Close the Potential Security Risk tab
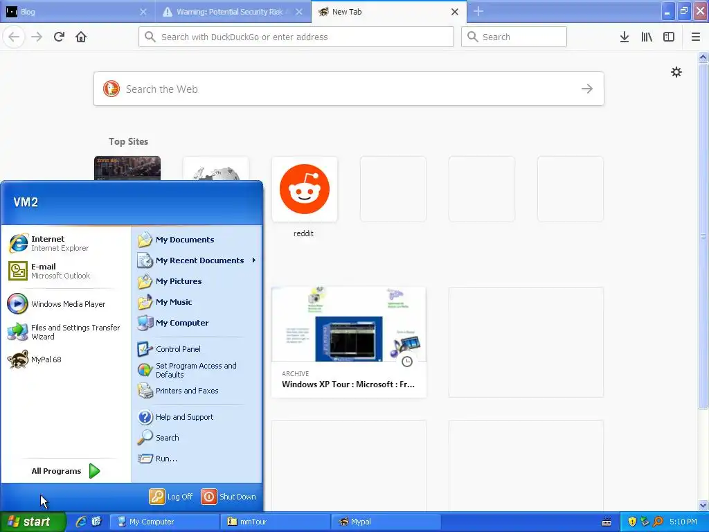 [299, 12]
